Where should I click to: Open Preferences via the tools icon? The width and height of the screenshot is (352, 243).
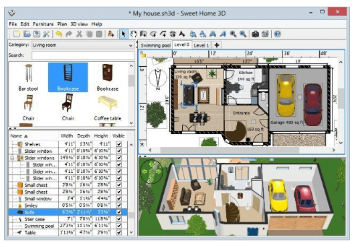tap(46, 34)
